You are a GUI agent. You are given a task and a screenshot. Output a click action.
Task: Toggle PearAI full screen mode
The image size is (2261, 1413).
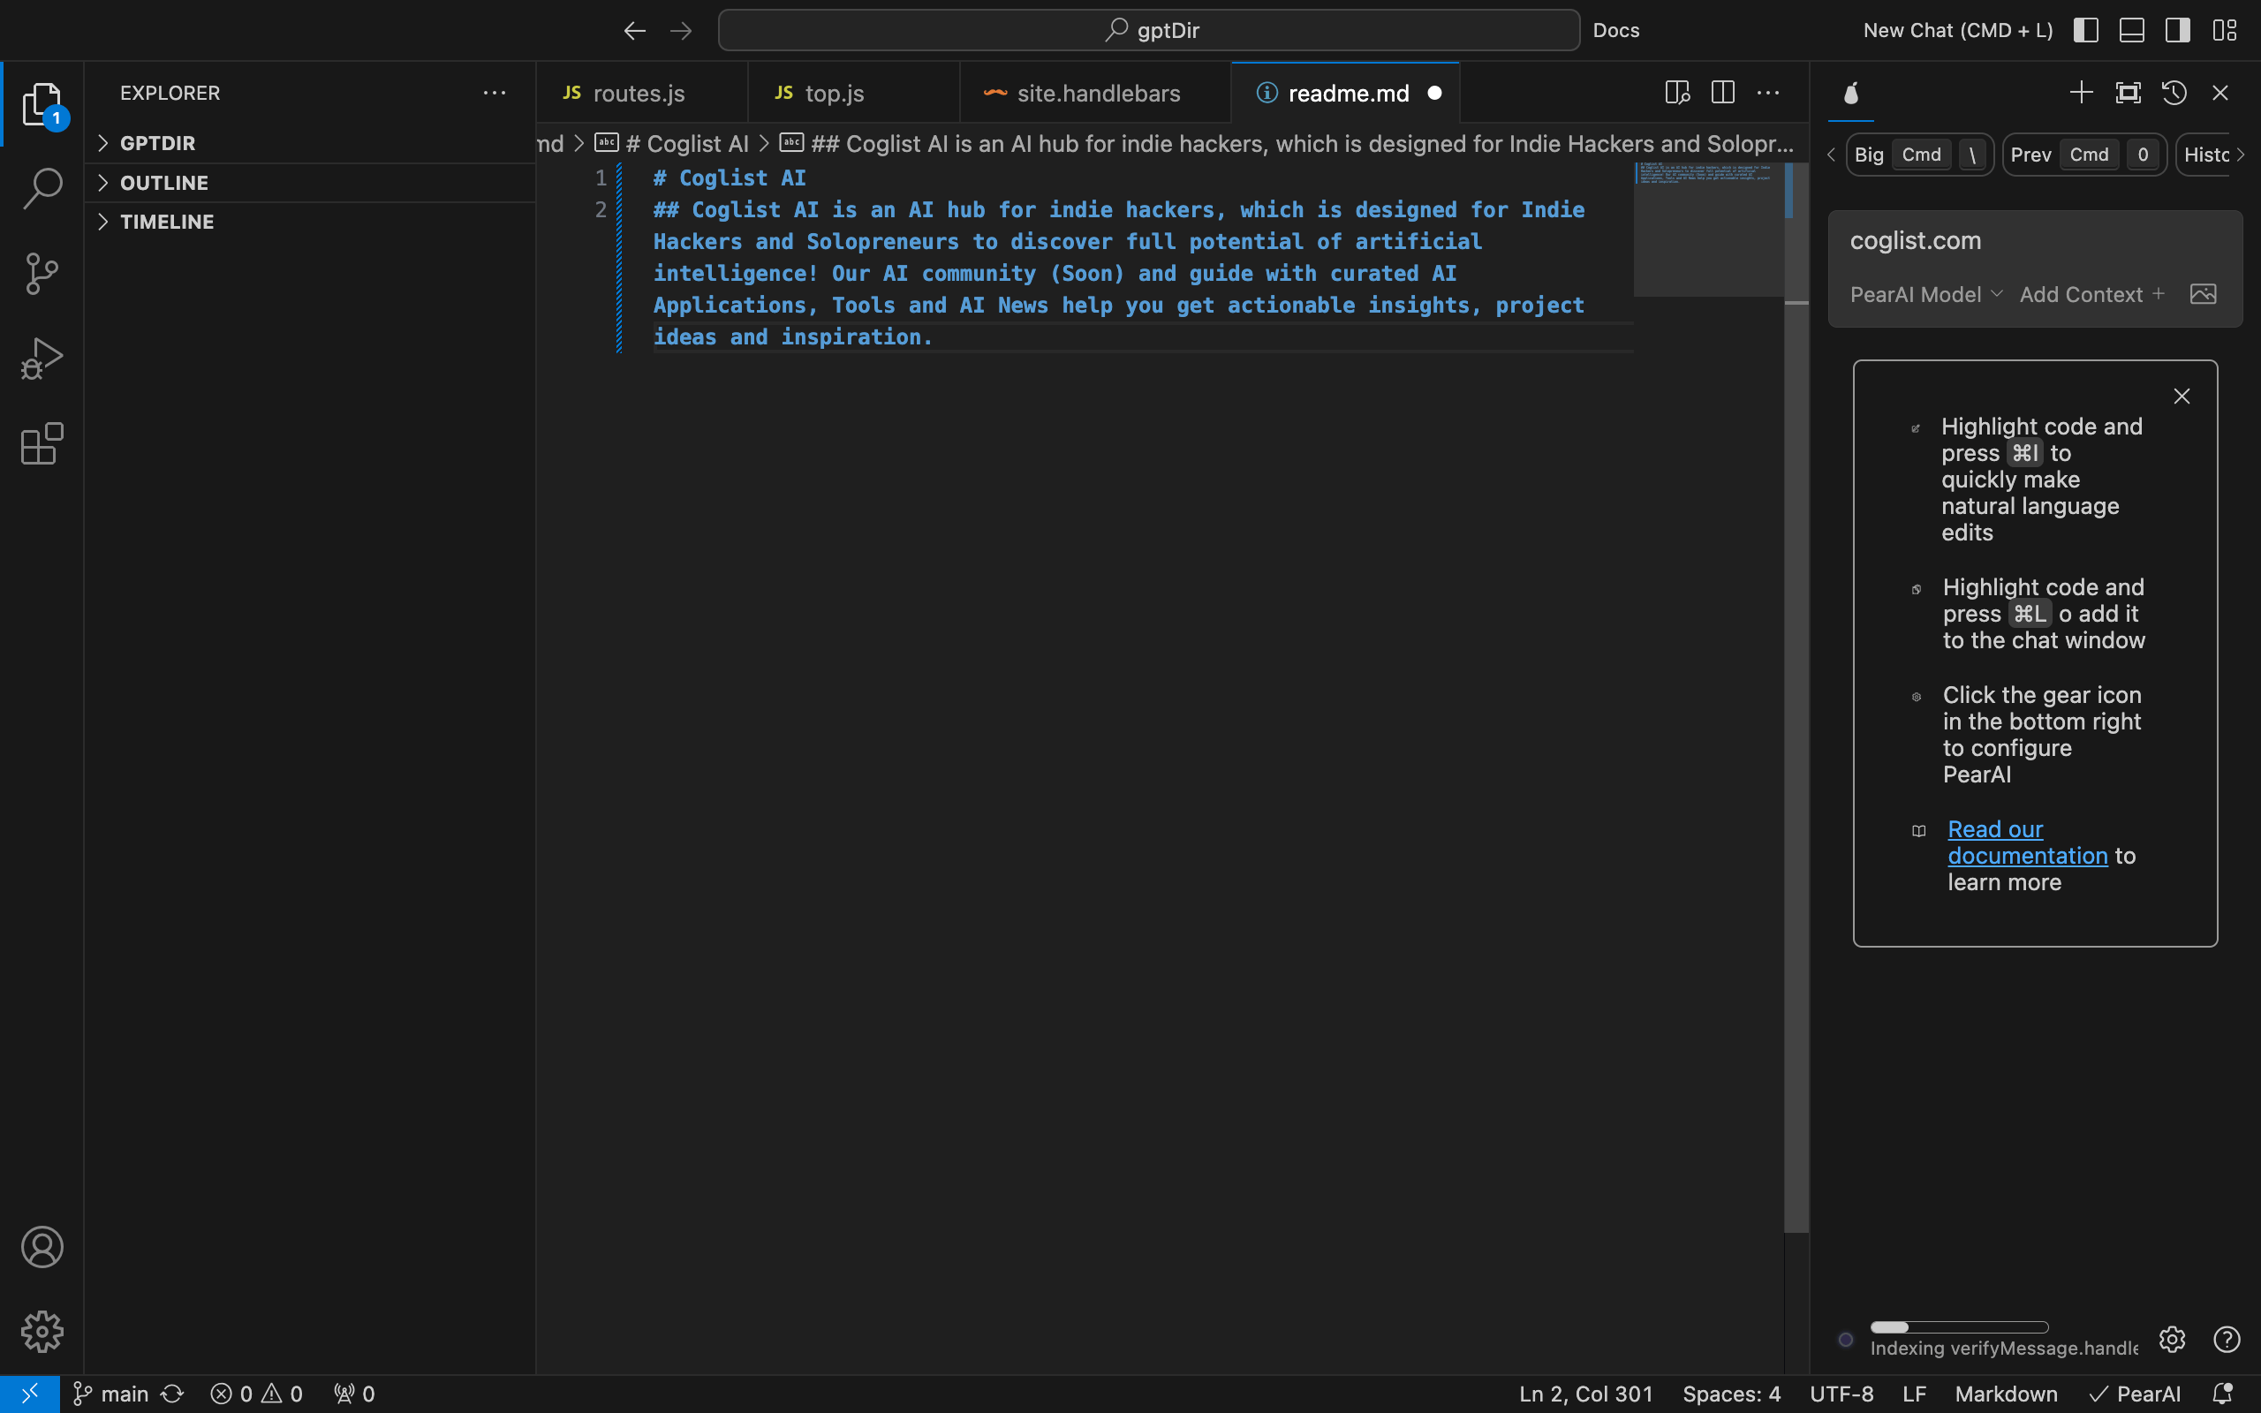2128,93
